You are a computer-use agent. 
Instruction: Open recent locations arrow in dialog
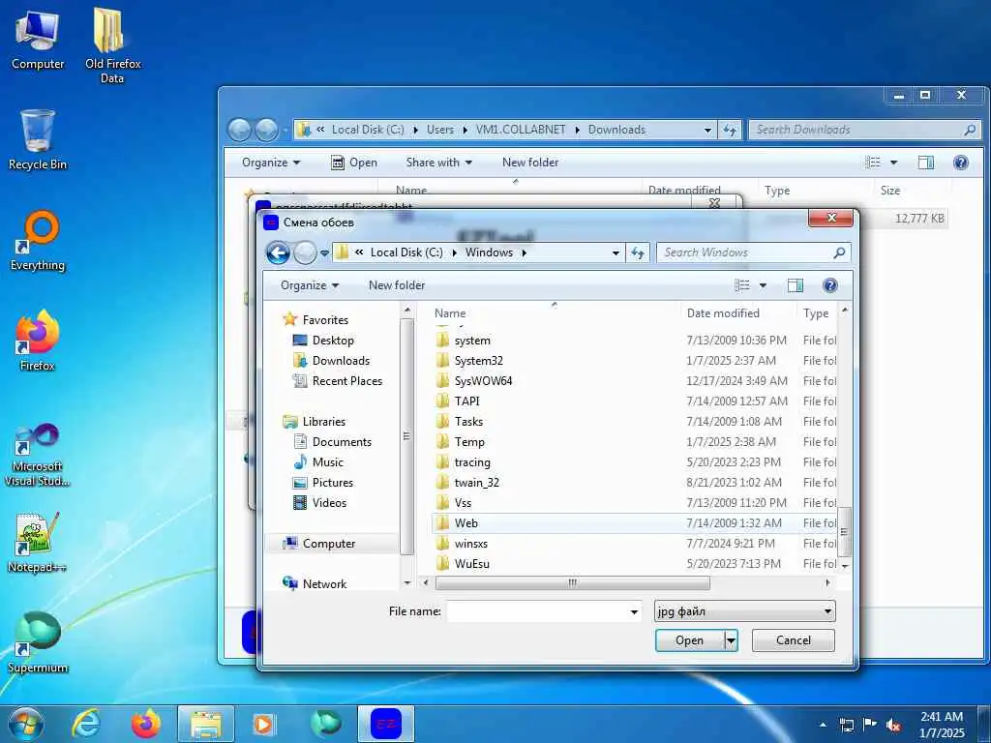point(324,253)
